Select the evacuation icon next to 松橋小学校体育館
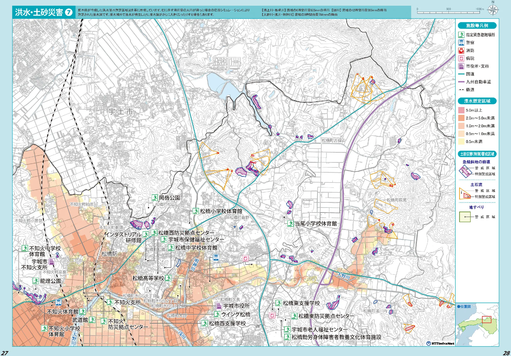The image size is (511, 356). 196,211
